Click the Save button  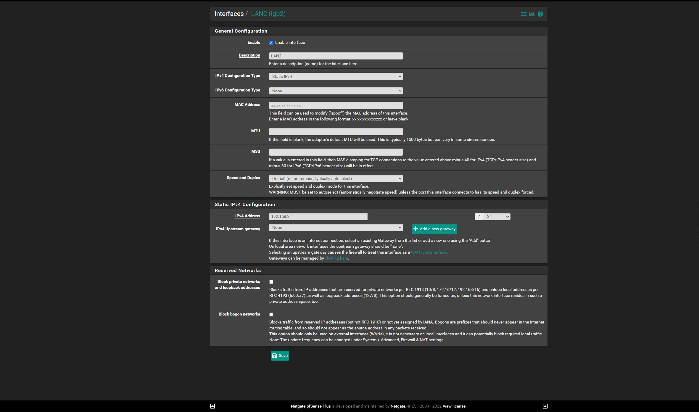pos(280,355)
